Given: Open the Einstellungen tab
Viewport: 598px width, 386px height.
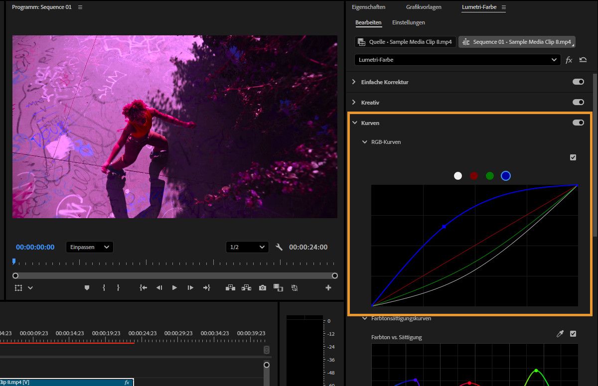Looking at the screenshot, I should 408,22.
